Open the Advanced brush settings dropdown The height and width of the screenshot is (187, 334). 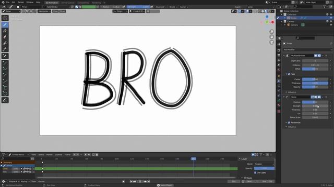click(x=161, y=7)
